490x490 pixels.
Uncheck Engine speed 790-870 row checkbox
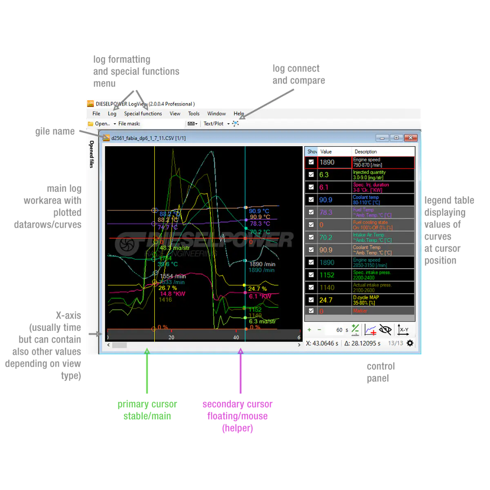pos(311,162)
